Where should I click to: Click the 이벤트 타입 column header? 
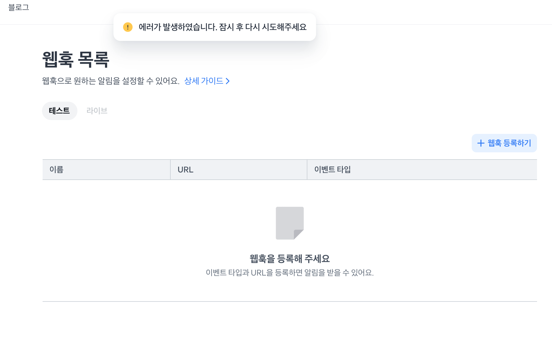pyautogui.click(x=332, y=170)
